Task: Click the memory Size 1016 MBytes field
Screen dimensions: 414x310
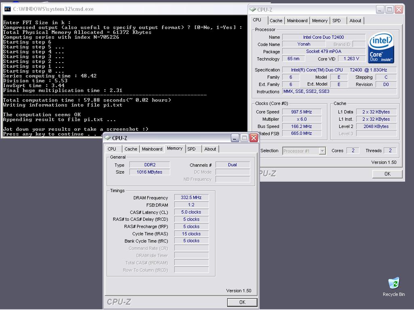Action: [150, 172]
